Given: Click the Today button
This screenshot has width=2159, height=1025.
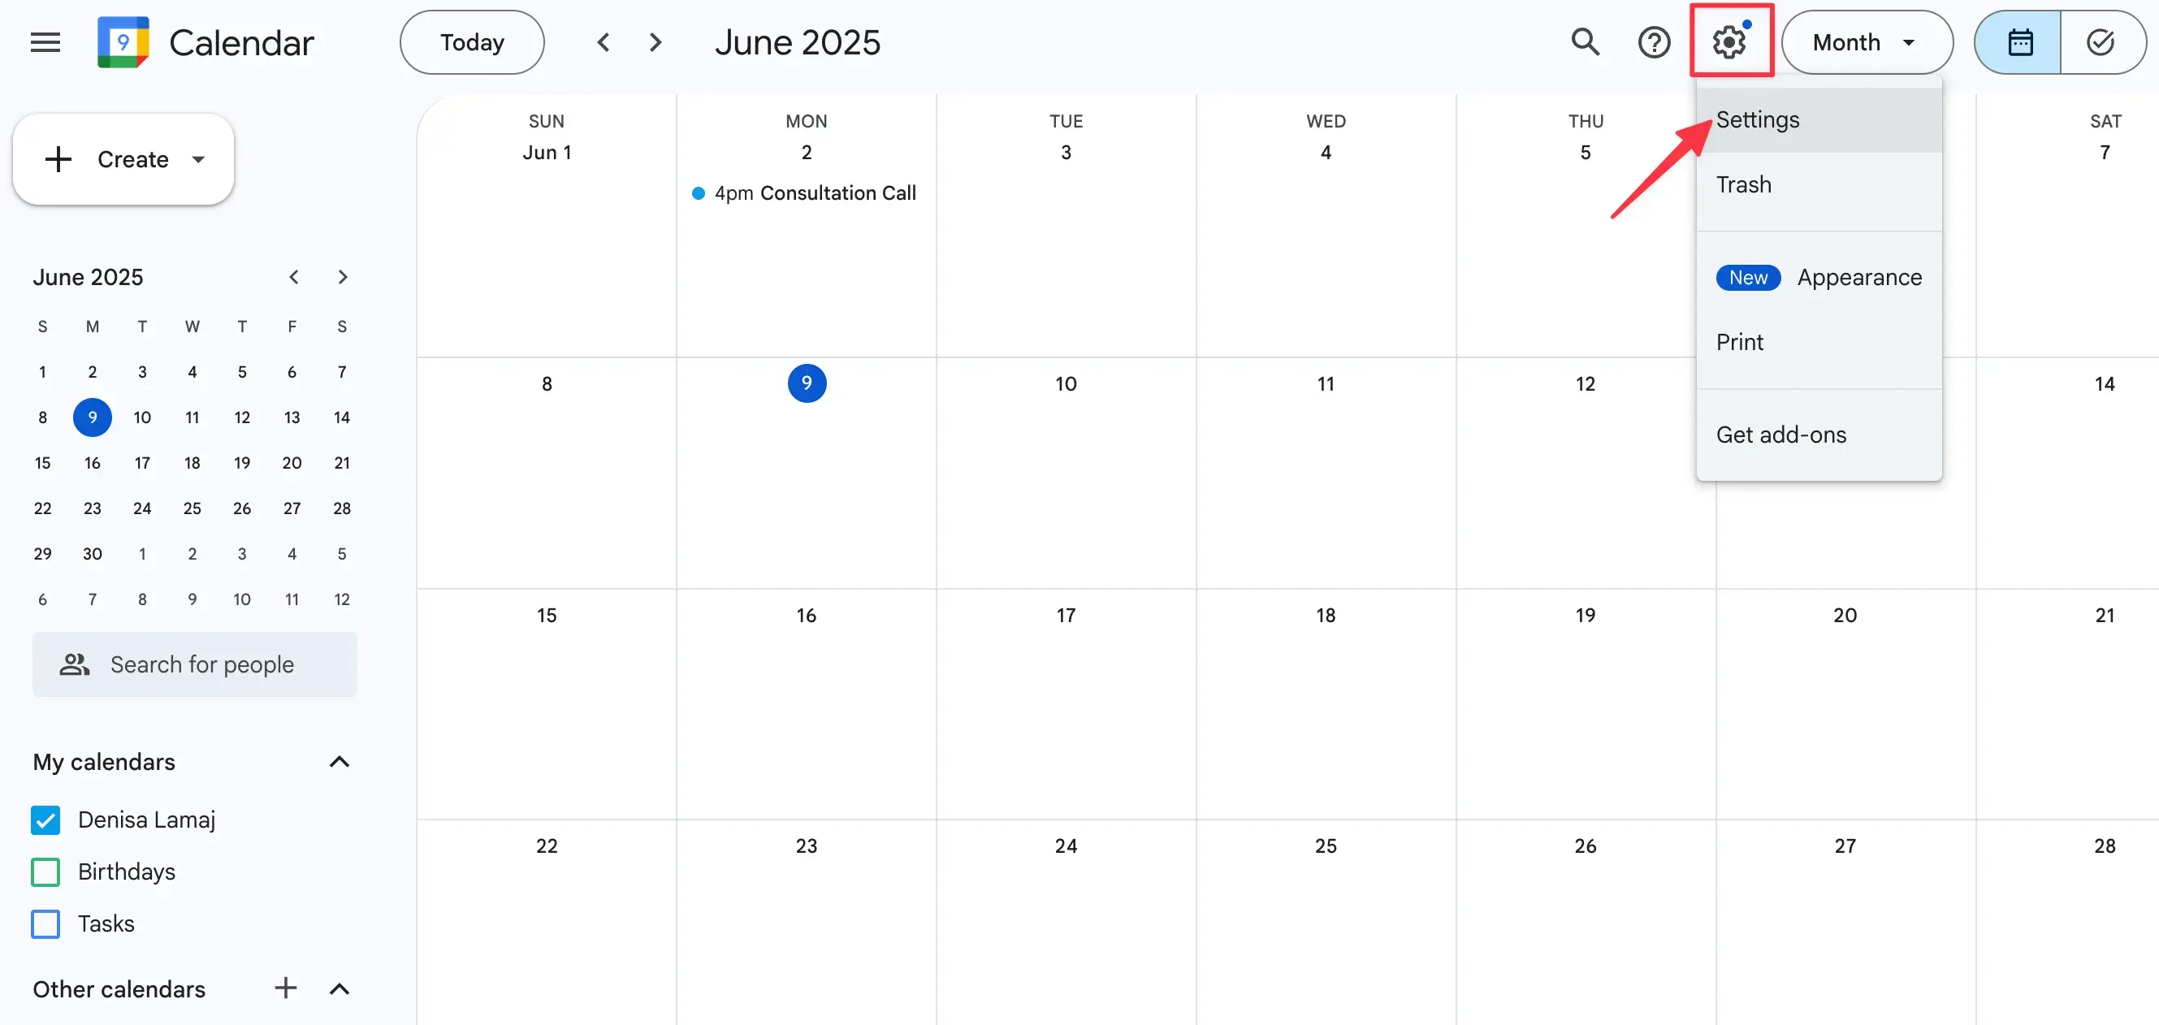Looking at the screenshot, I should tap(472, 43).
